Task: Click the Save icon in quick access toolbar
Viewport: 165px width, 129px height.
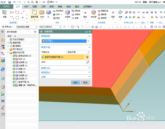Action: pyautogui.click(x=10, y=2)
